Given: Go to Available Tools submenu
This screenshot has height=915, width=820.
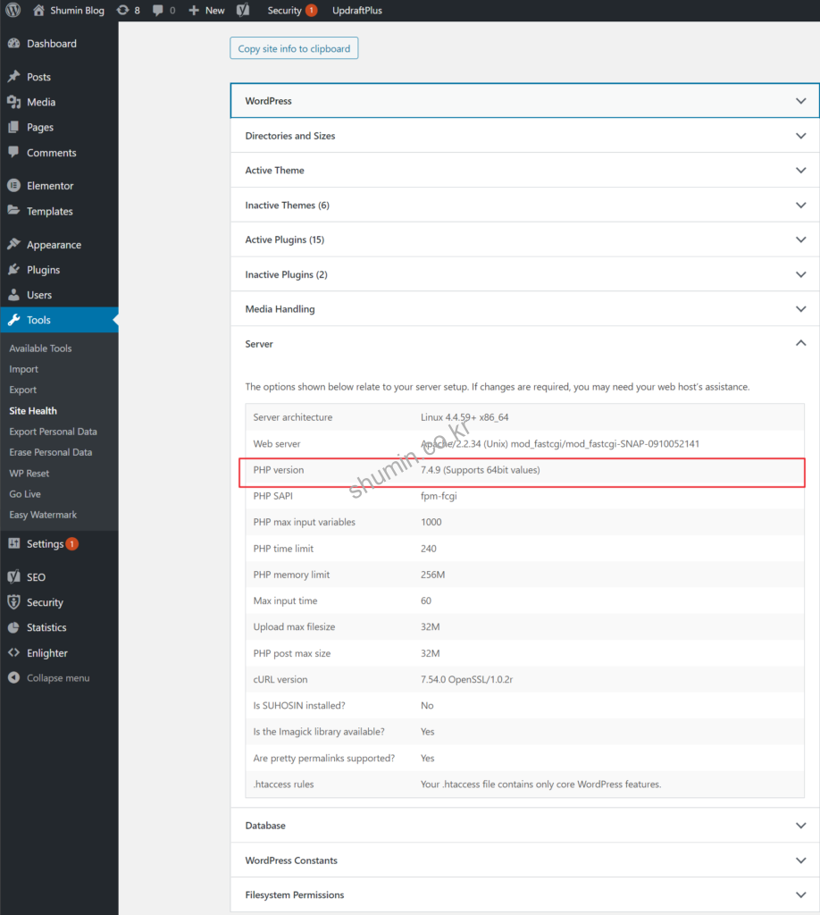Looking at the screenshot, I should pyautogui.click(x=40, y=348).
